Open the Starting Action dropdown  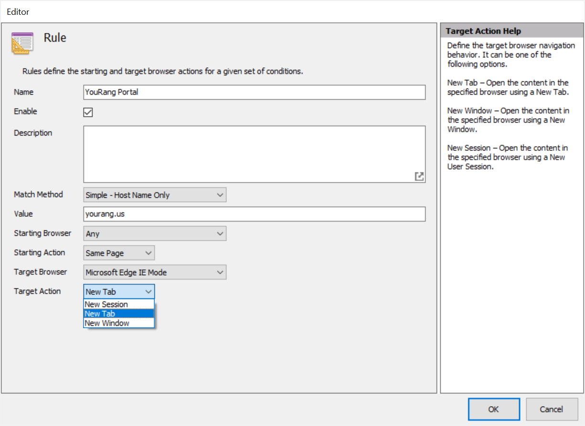click(119, 253)
